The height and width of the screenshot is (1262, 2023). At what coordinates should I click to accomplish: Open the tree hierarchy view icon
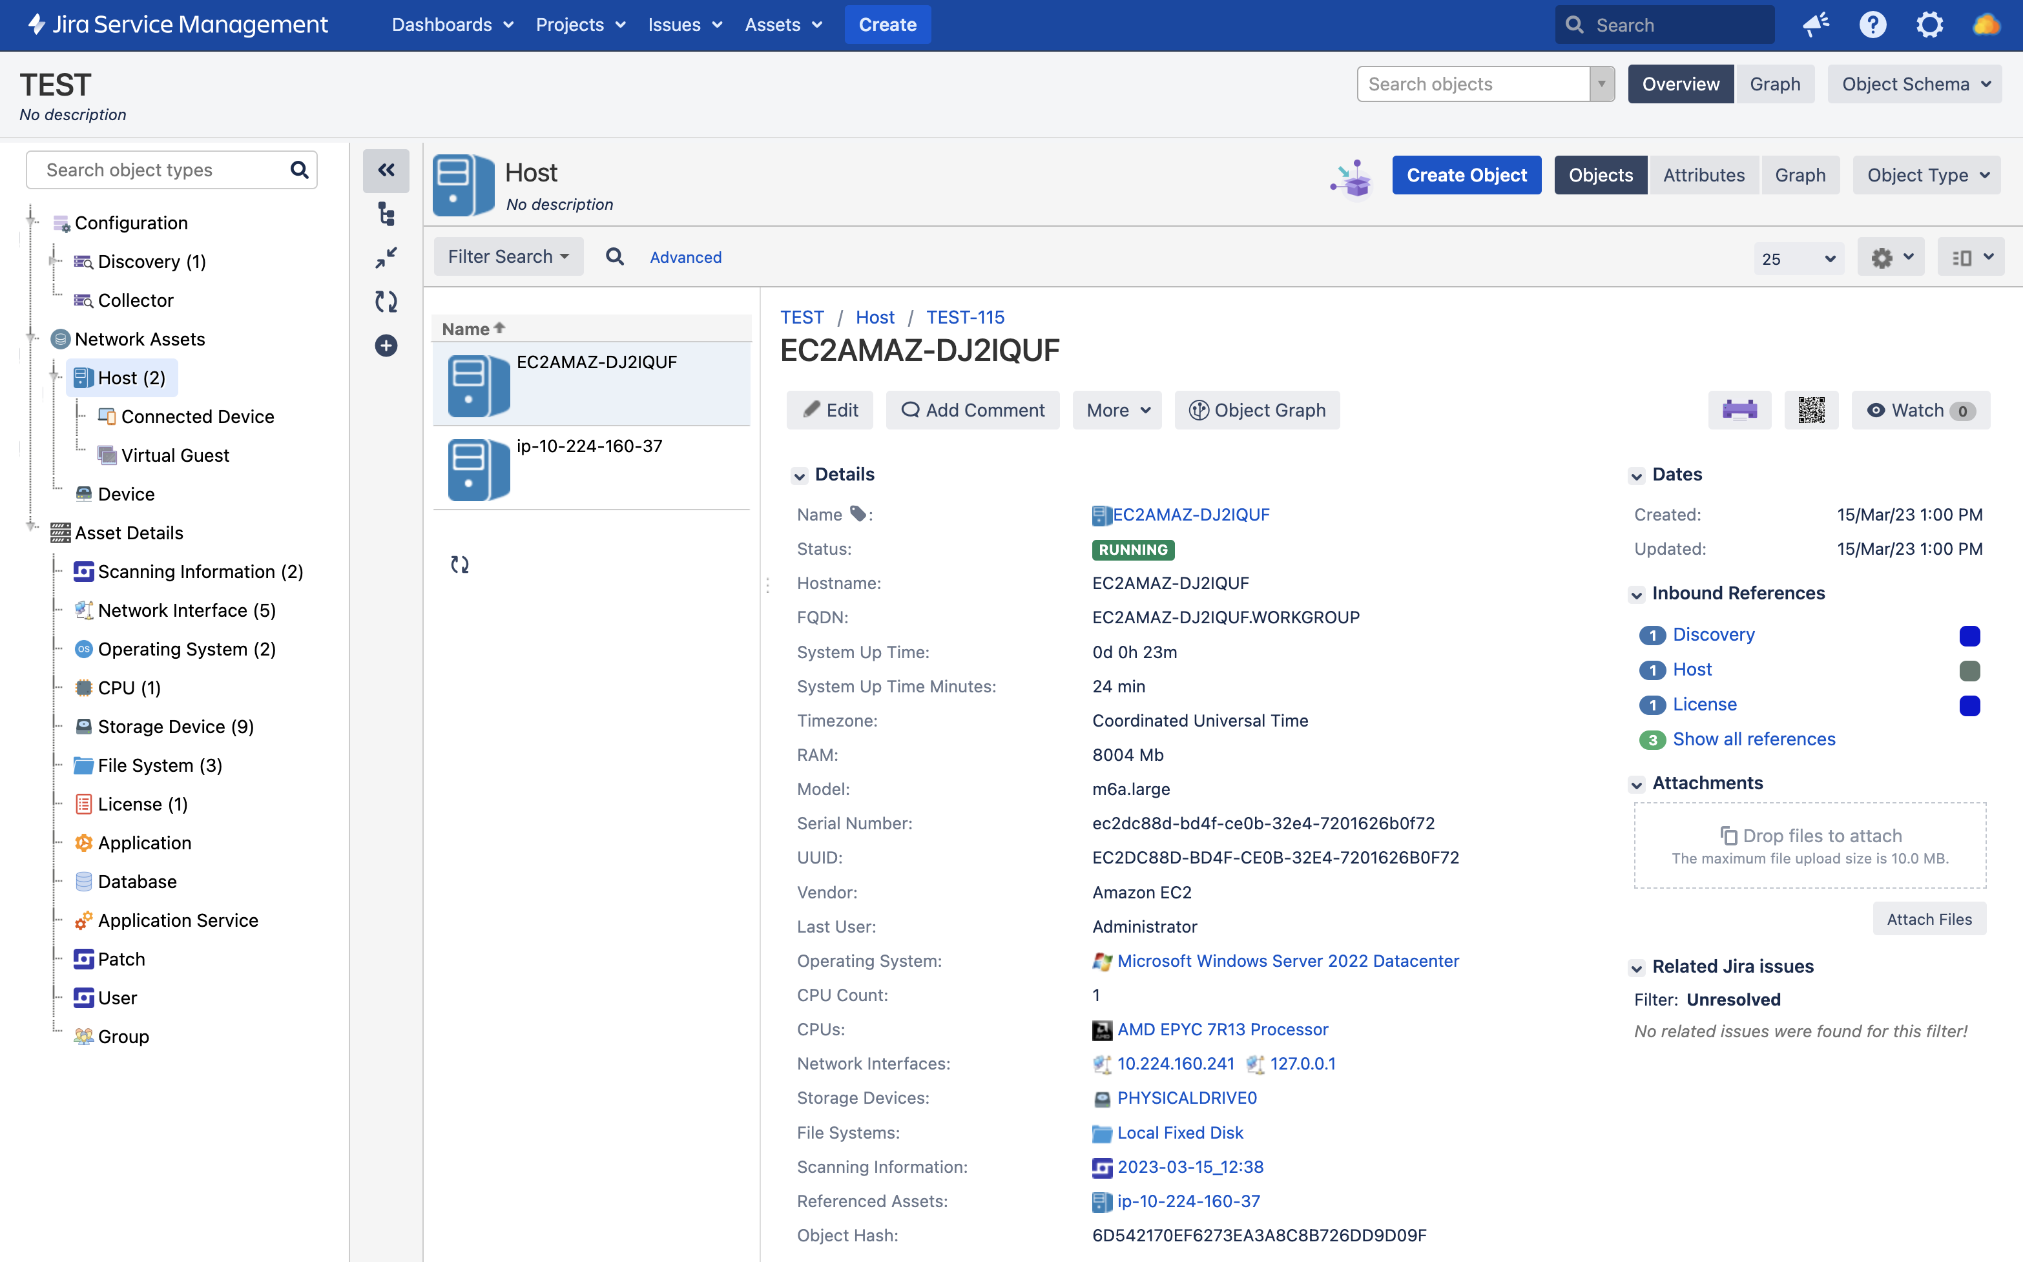point(386,214)
